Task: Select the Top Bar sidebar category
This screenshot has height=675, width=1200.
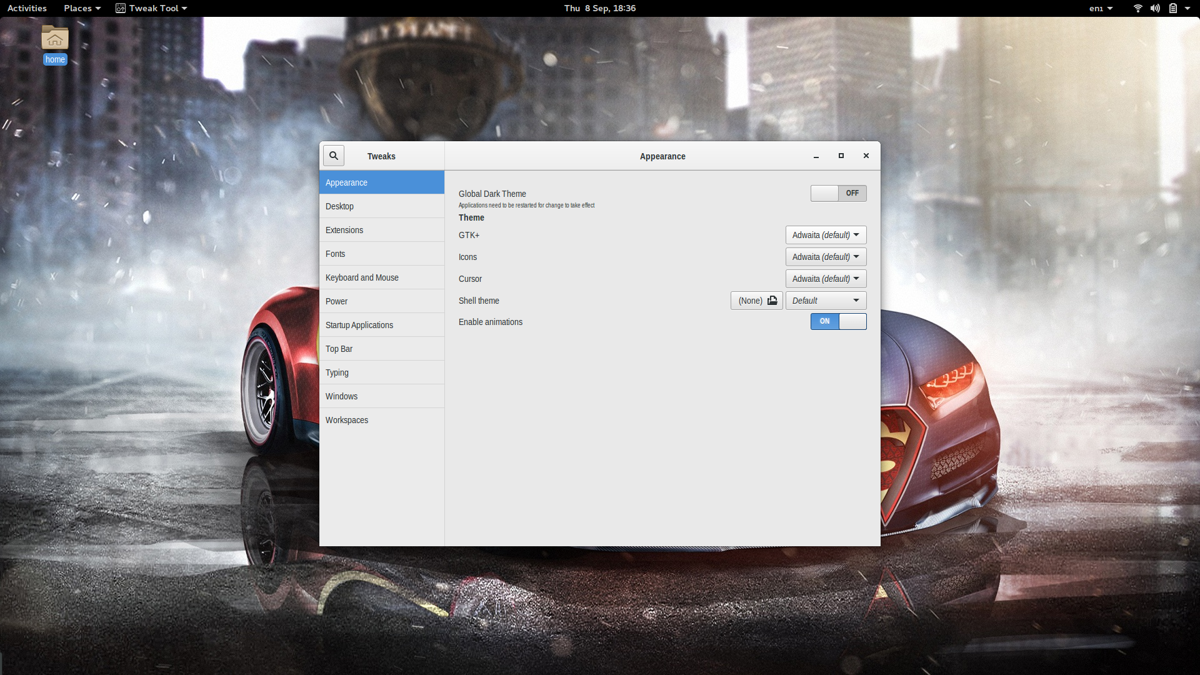Action: click(x=382, y=349)
